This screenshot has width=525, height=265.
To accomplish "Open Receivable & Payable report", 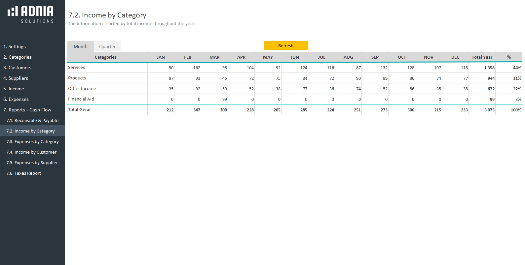I will coord(32,120).
